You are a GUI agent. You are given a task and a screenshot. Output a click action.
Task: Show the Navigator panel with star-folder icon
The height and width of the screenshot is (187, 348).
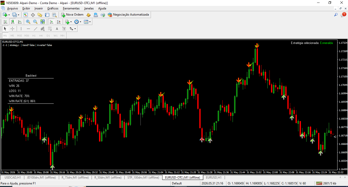tap(40, 15)
